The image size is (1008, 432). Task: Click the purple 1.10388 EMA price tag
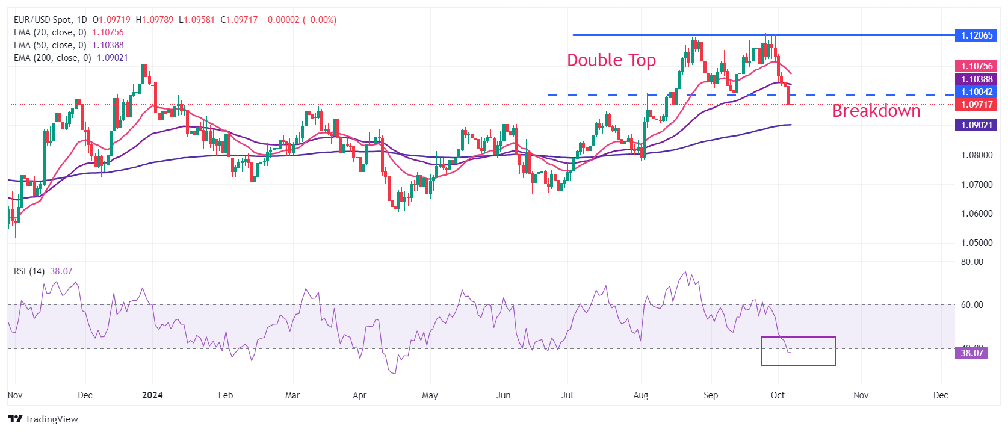click(976, 79)
